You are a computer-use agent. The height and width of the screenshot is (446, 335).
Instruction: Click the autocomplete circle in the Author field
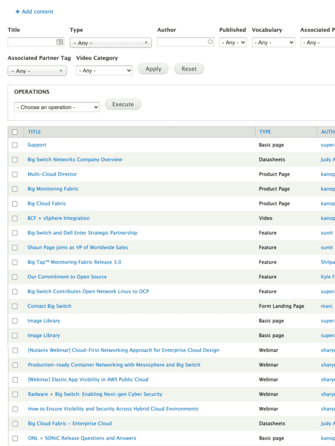(x=210, y=42)
